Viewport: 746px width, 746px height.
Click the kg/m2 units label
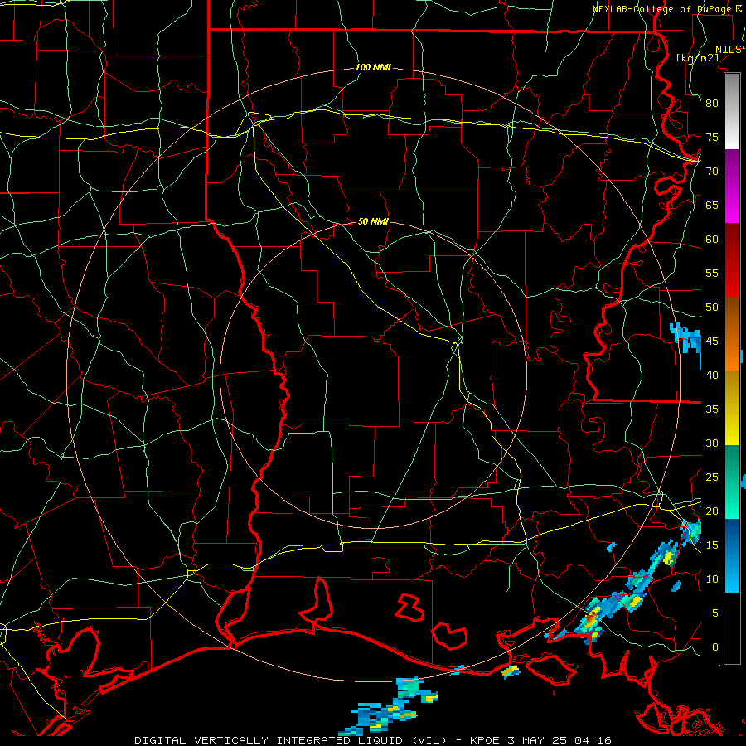tap(697, 58)
